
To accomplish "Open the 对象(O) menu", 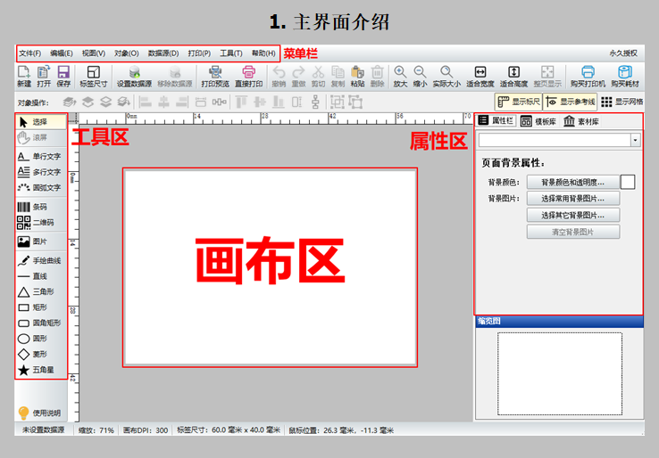I will (127, 53).
